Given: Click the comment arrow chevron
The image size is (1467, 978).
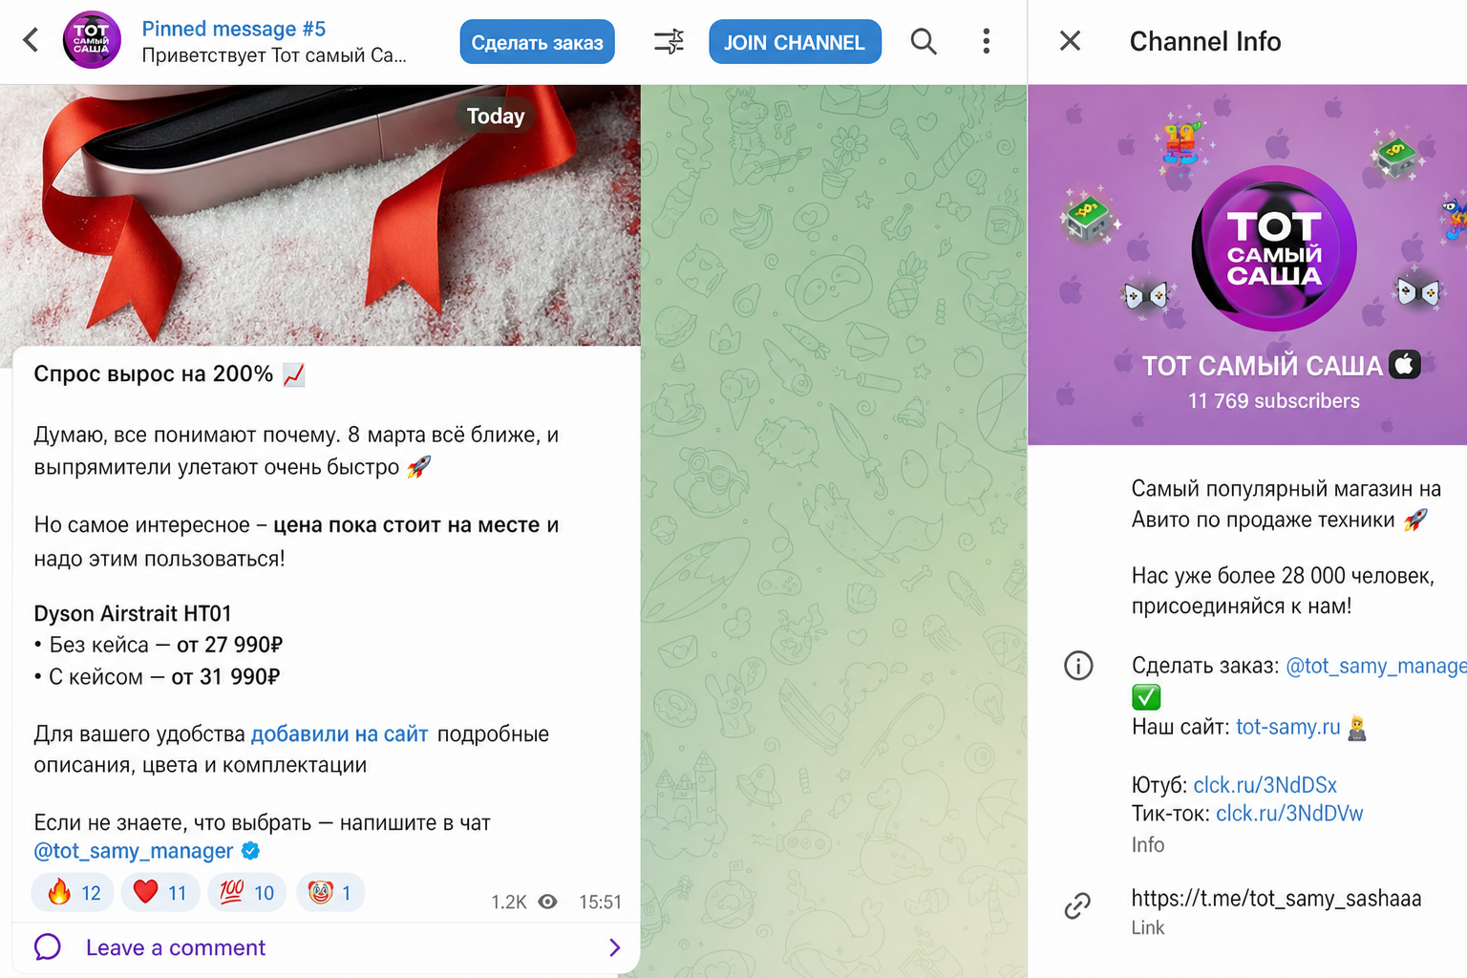Looking at the screenshot, I should pos(614,947).
